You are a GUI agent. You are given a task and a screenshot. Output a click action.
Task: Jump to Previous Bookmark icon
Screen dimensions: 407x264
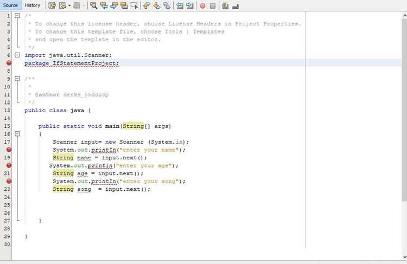(147, 6)
